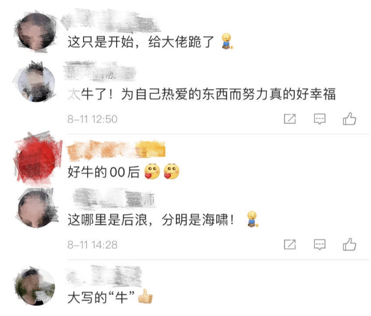Open avatar of commenter saying 太牛了
This screenshot has height=316, width=371.
tap(36, 82)
